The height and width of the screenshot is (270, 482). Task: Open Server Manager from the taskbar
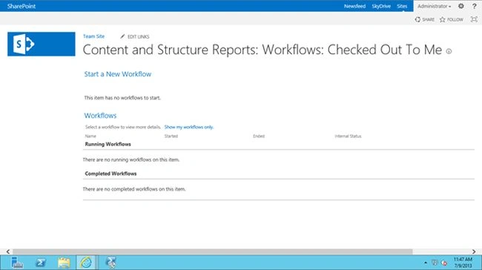coord(17,263)
